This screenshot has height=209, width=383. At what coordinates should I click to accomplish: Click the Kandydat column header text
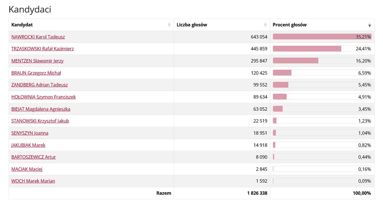pos(22,25)
